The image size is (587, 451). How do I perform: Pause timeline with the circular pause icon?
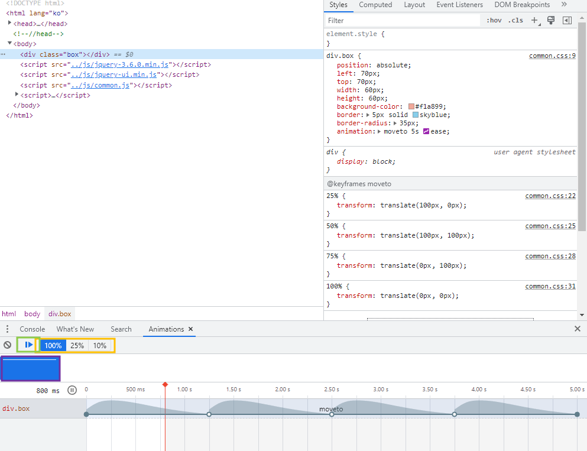72,390
